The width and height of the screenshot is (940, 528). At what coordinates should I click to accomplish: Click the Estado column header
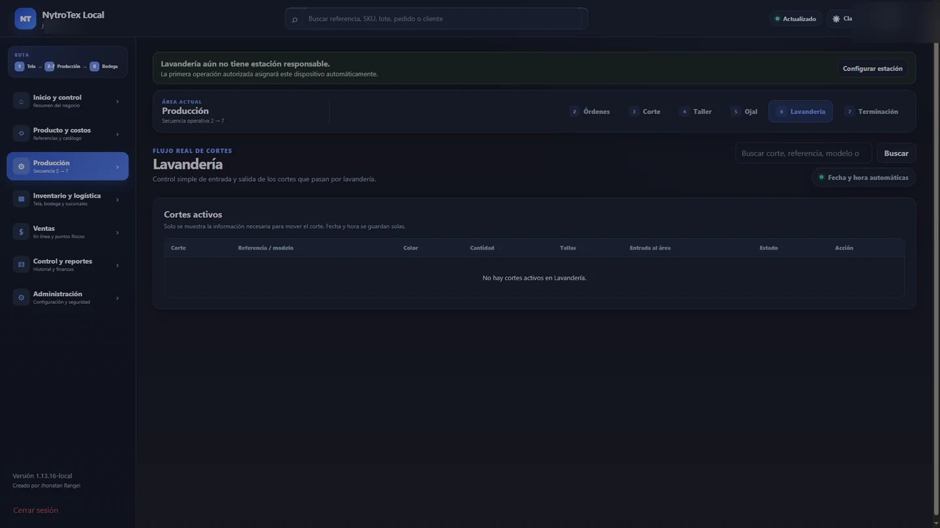coord(769,248)
